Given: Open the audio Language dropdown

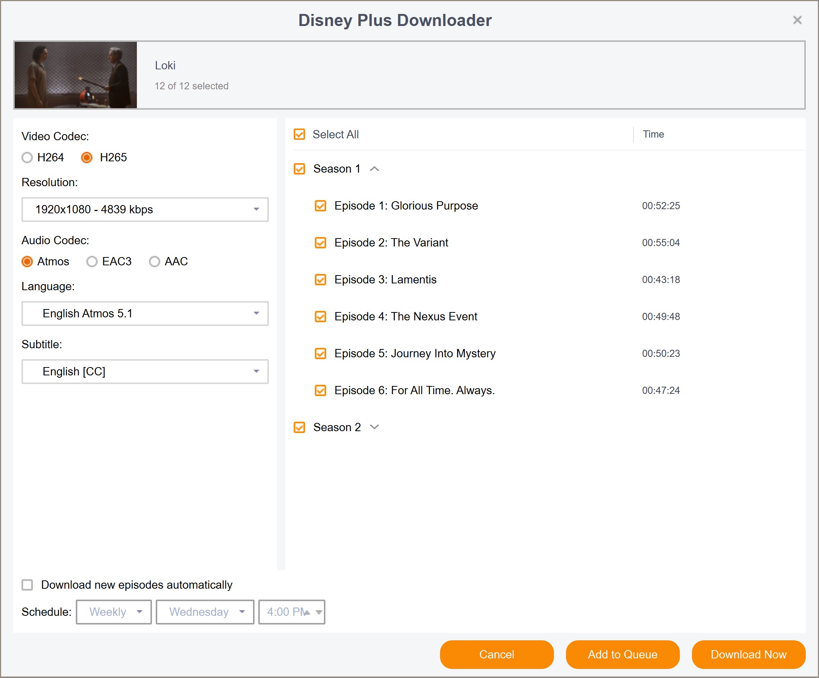Looking at the screenshot, I should [x=145, y=314].
